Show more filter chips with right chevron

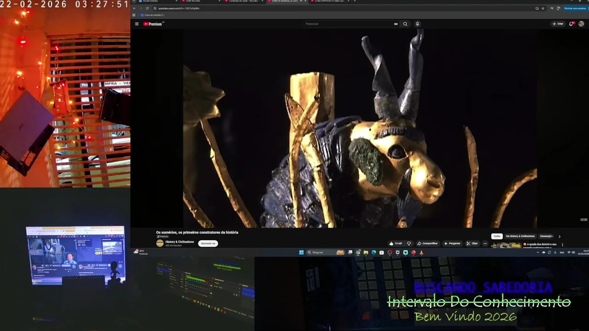click(x=560, y=236)
